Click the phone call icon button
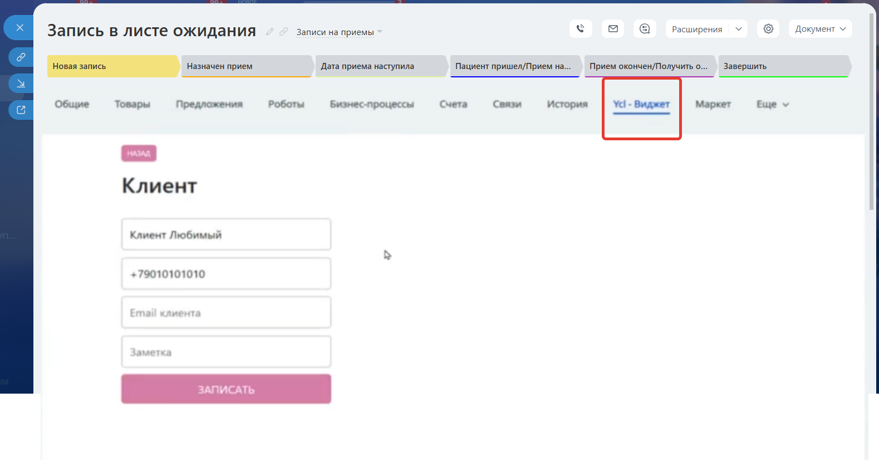Viewport: 879px width, 466px height. [x=580, y=29]
